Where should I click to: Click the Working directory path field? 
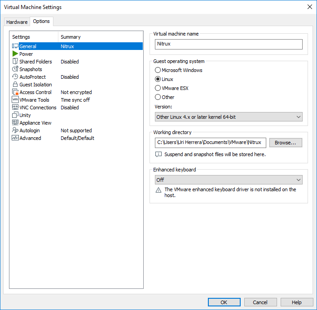(x=211, y=143)
